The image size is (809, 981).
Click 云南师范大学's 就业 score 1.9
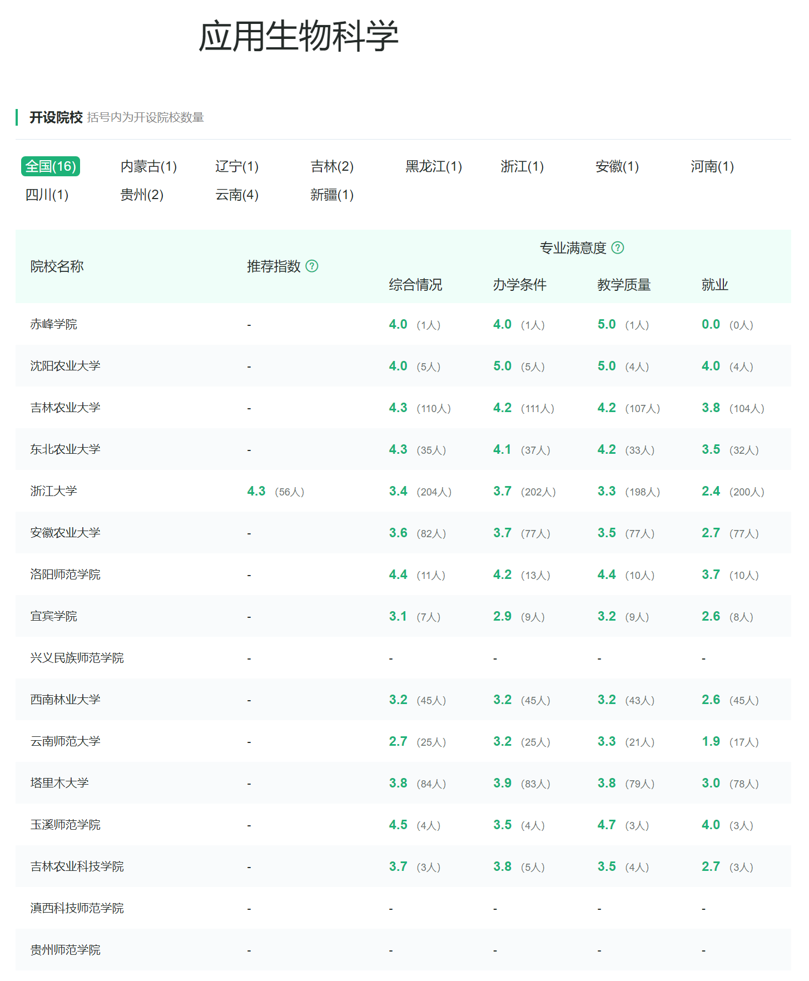click(x=711, y=741)
